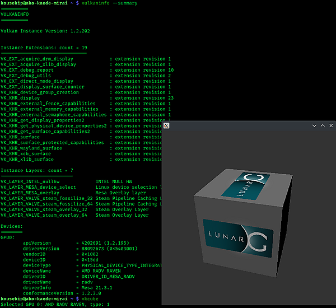This screenshot has height=308, width=336.
Task: Select deviceID value 0x15dd
Action: (x=90, y=260)
